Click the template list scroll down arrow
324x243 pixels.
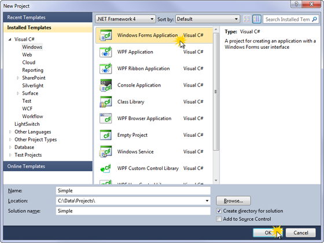coord(216,180)
